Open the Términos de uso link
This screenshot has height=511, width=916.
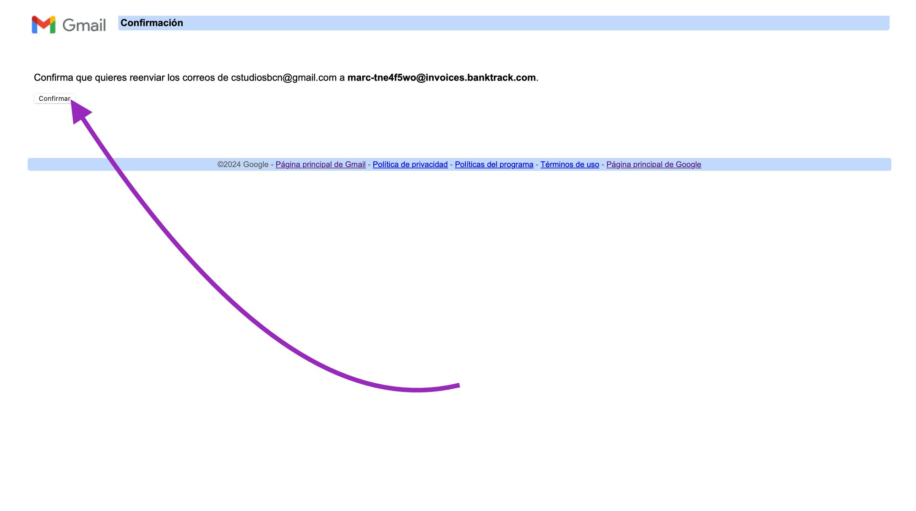[569, 164]
